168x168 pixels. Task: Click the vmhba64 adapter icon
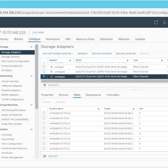(51, 72)
